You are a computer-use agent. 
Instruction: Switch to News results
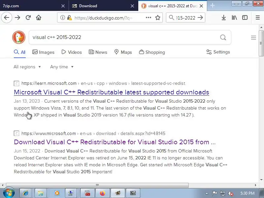[98, 52]
